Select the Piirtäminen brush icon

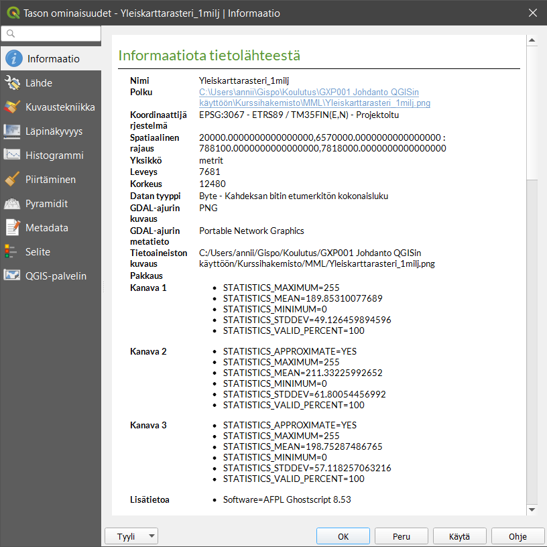(13, 180)
